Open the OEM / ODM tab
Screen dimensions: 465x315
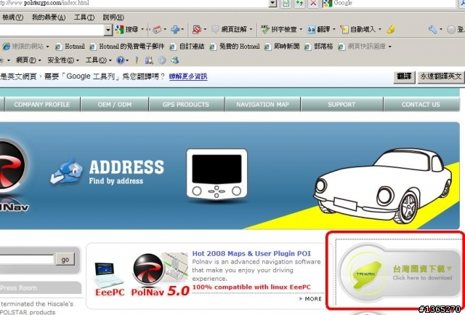click(115, 105)
